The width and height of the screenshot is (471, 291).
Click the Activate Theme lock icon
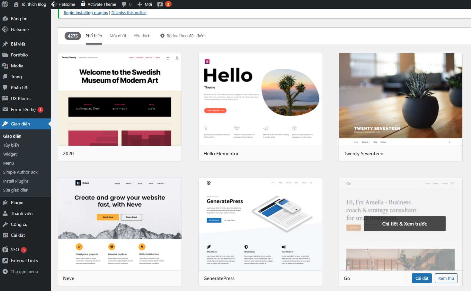(83, 4)
